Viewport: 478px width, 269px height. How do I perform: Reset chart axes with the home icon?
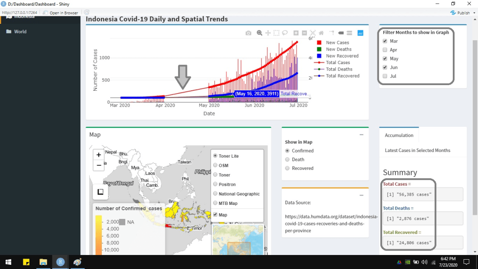click(x=321, y=33)
